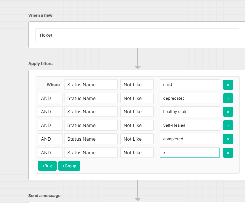Screen dimensions: 245x203
Task: Change the Not Like operator for 'healthy state'
Action: click(x=137, y=112)
